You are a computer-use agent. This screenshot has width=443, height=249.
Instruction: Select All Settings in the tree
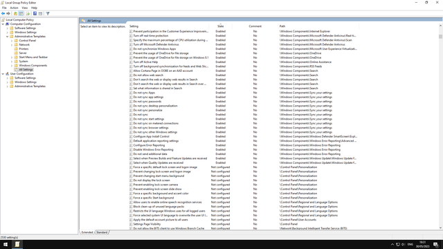tap(26, 69)
